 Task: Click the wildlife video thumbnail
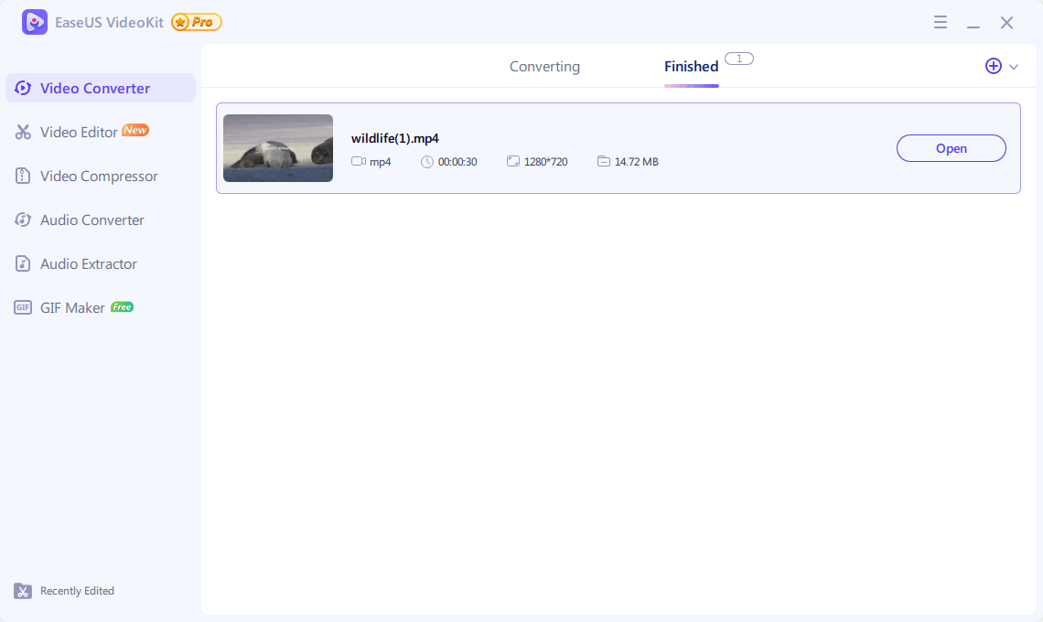(278, 148)
